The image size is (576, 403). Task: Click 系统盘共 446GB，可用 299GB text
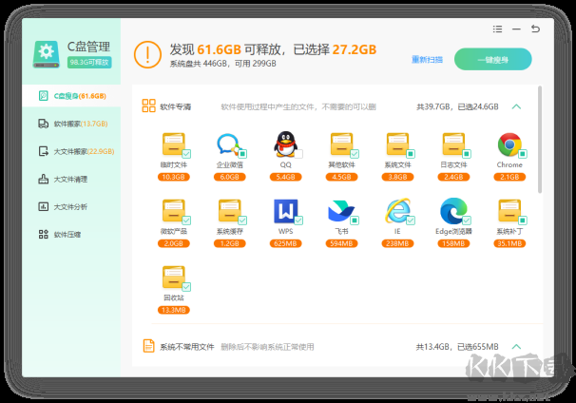tap(222, 64)
